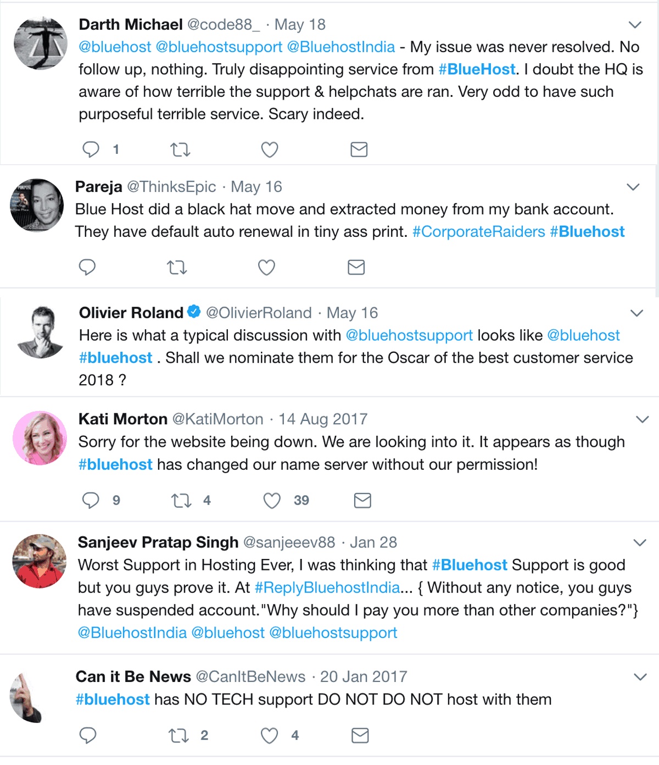Open options chevron on Darth Michael's tweet
The width and height of the screenshot is (659, 765).
[x=635, y=25]
